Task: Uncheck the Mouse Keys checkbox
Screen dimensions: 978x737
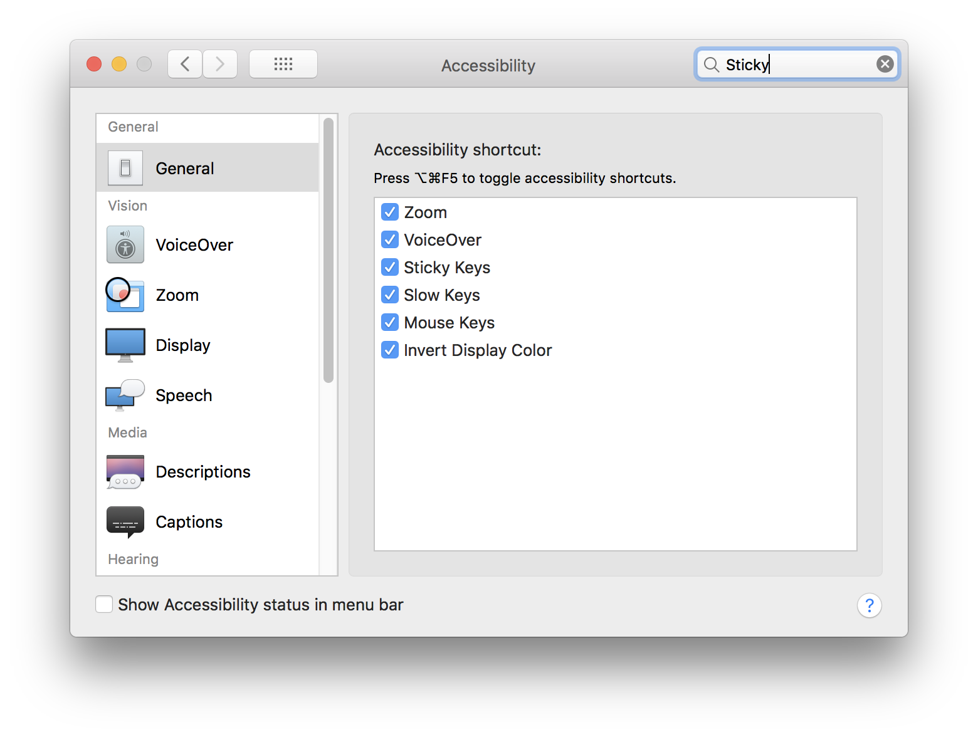Action: 390,322
